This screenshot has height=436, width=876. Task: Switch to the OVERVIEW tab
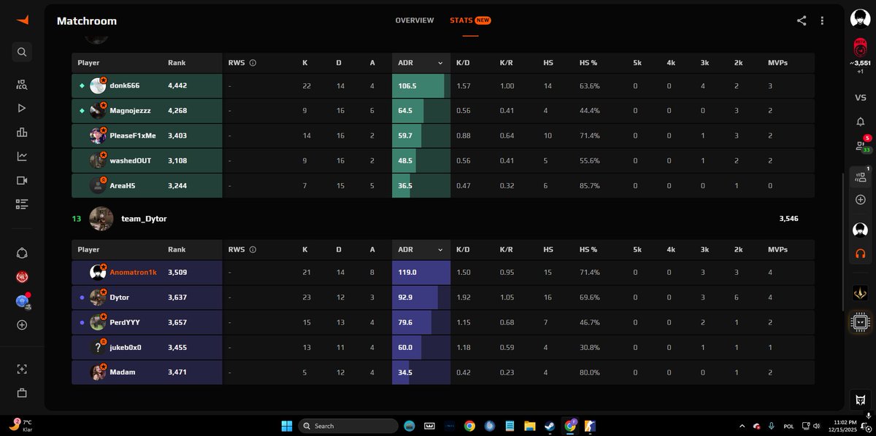(x=415, y=20)
